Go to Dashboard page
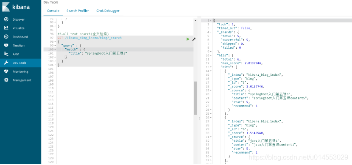This screenshot has height=165, width=352. [20, 37]
